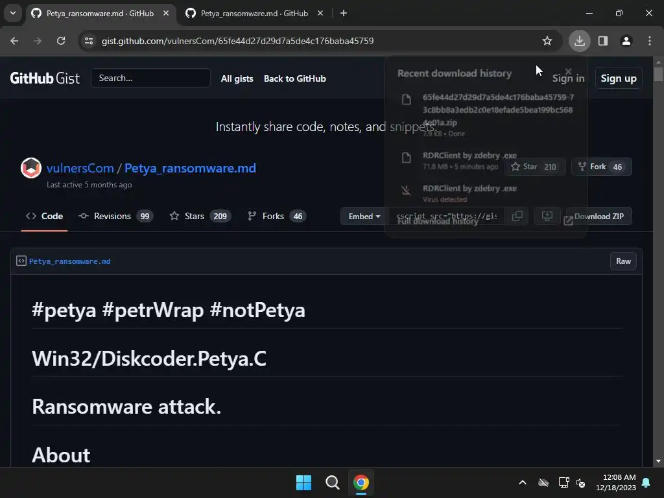Open the Revisions tab
Image resolution: width=664 pixels, height=498 pixels.
tap(115, 216)
